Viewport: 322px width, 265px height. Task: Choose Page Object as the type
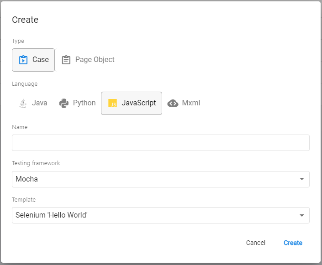[88, 60]
